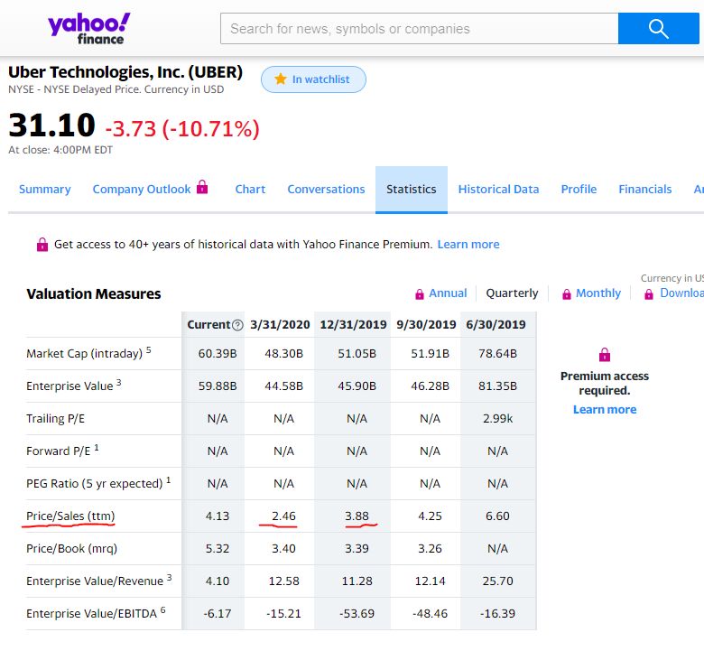This screenshot has height=651, width=704.
Task: Click the lock icon next to Download
Action: 649,294
